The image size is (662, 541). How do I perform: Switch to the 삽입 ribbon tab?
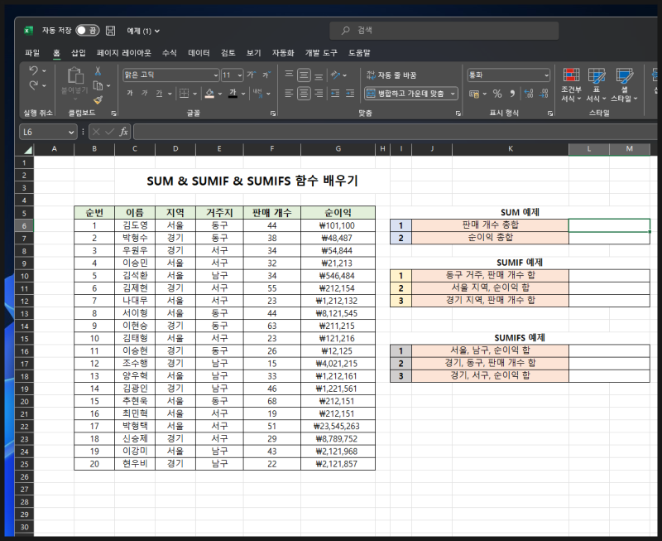[79, 53]
